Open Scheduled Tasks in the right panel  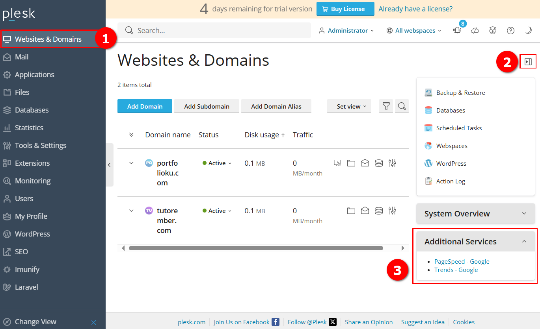click(453, 128)
